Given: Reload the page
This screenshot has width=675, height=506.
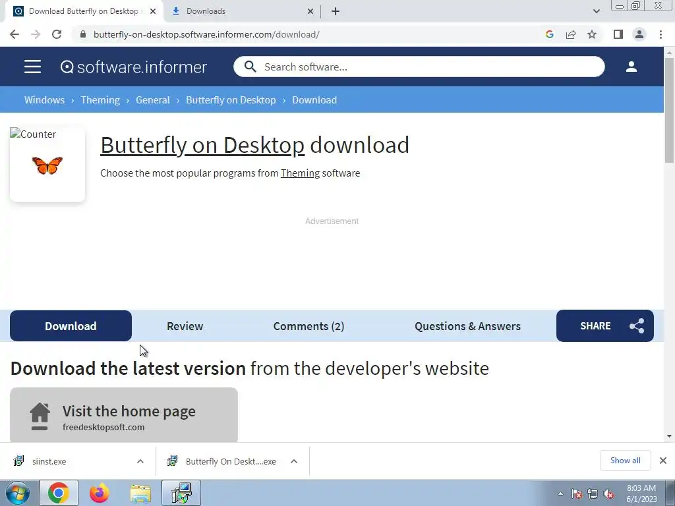Looking at the screenshot, I should (57, 34).
